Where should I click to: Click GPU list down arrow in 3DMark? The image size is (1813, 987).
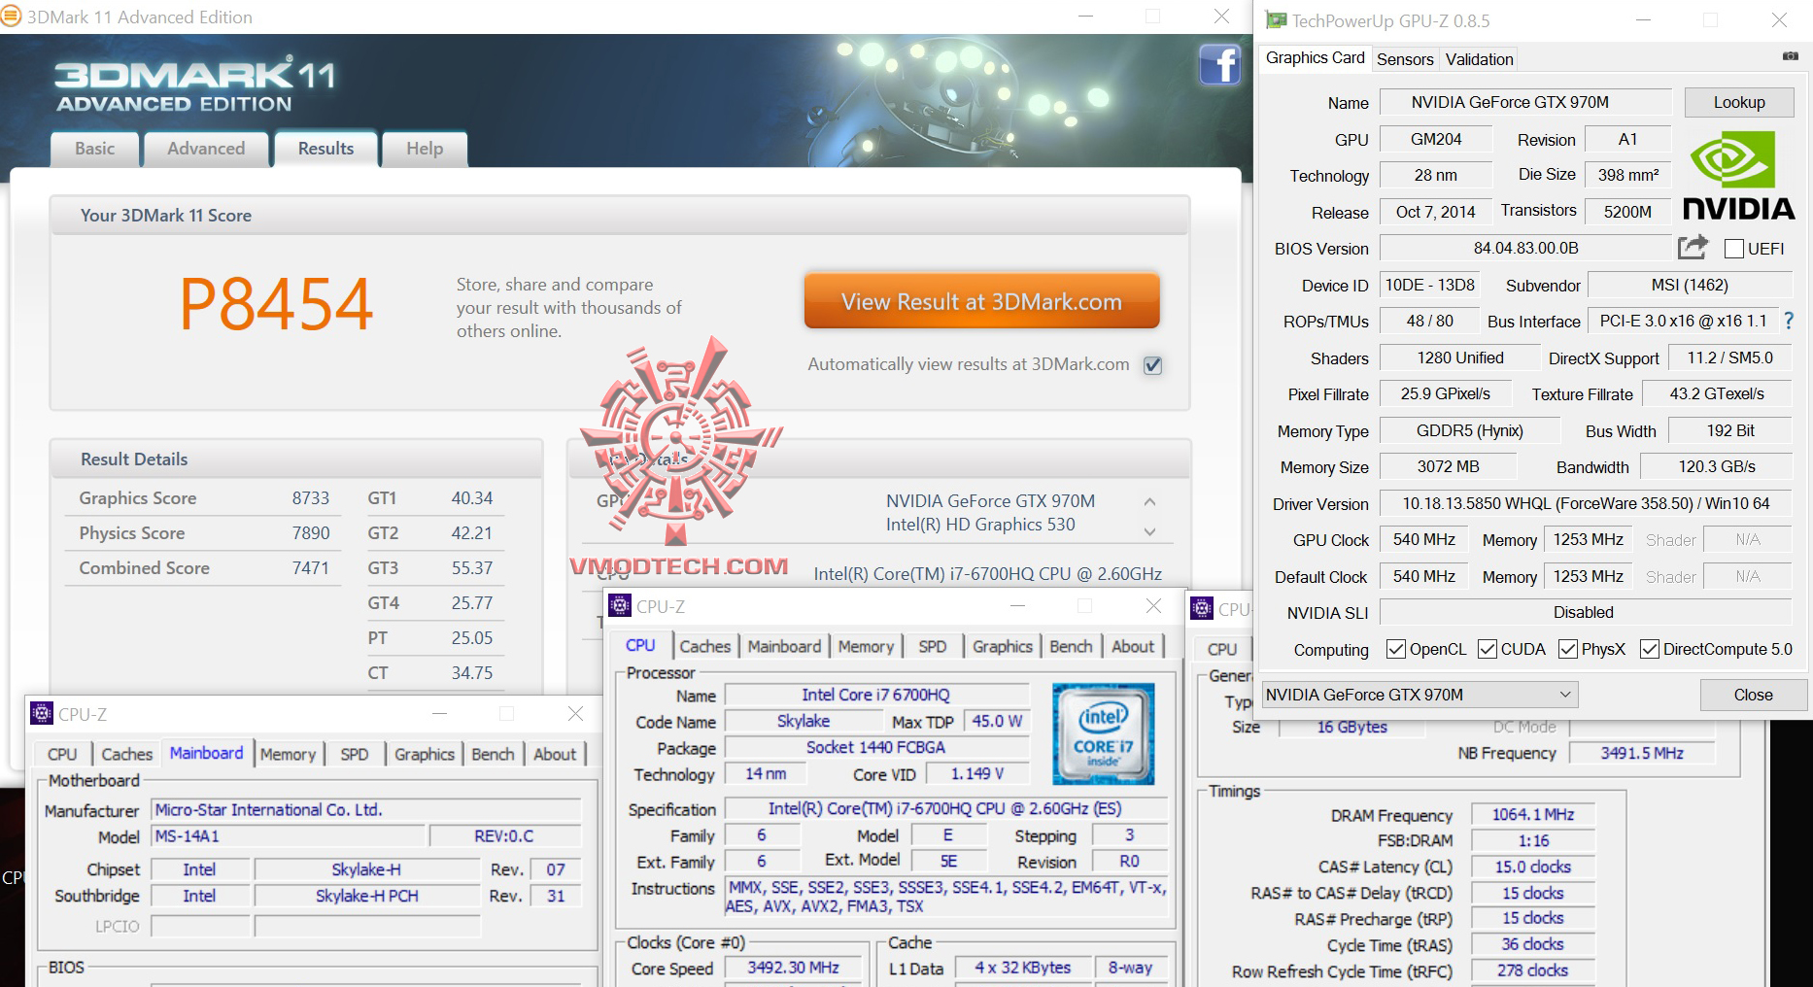click(x=1149, y=531)
